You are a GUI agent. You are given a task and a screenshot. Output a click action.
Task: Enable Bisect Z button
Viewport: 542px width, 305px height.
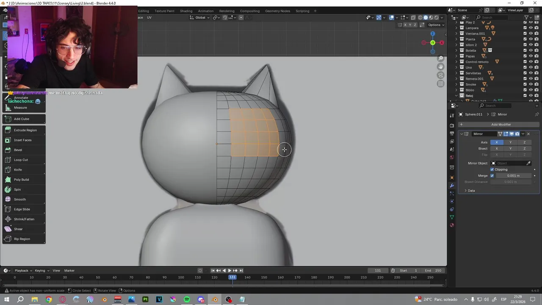click(x=524, y=149)
